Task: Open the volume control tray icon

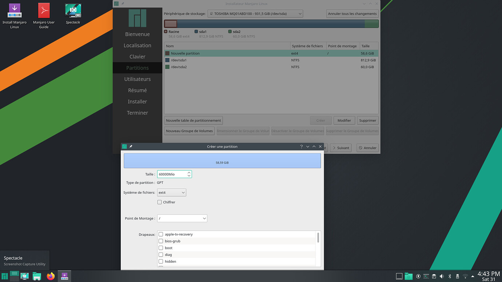Action: click(442, 277)
